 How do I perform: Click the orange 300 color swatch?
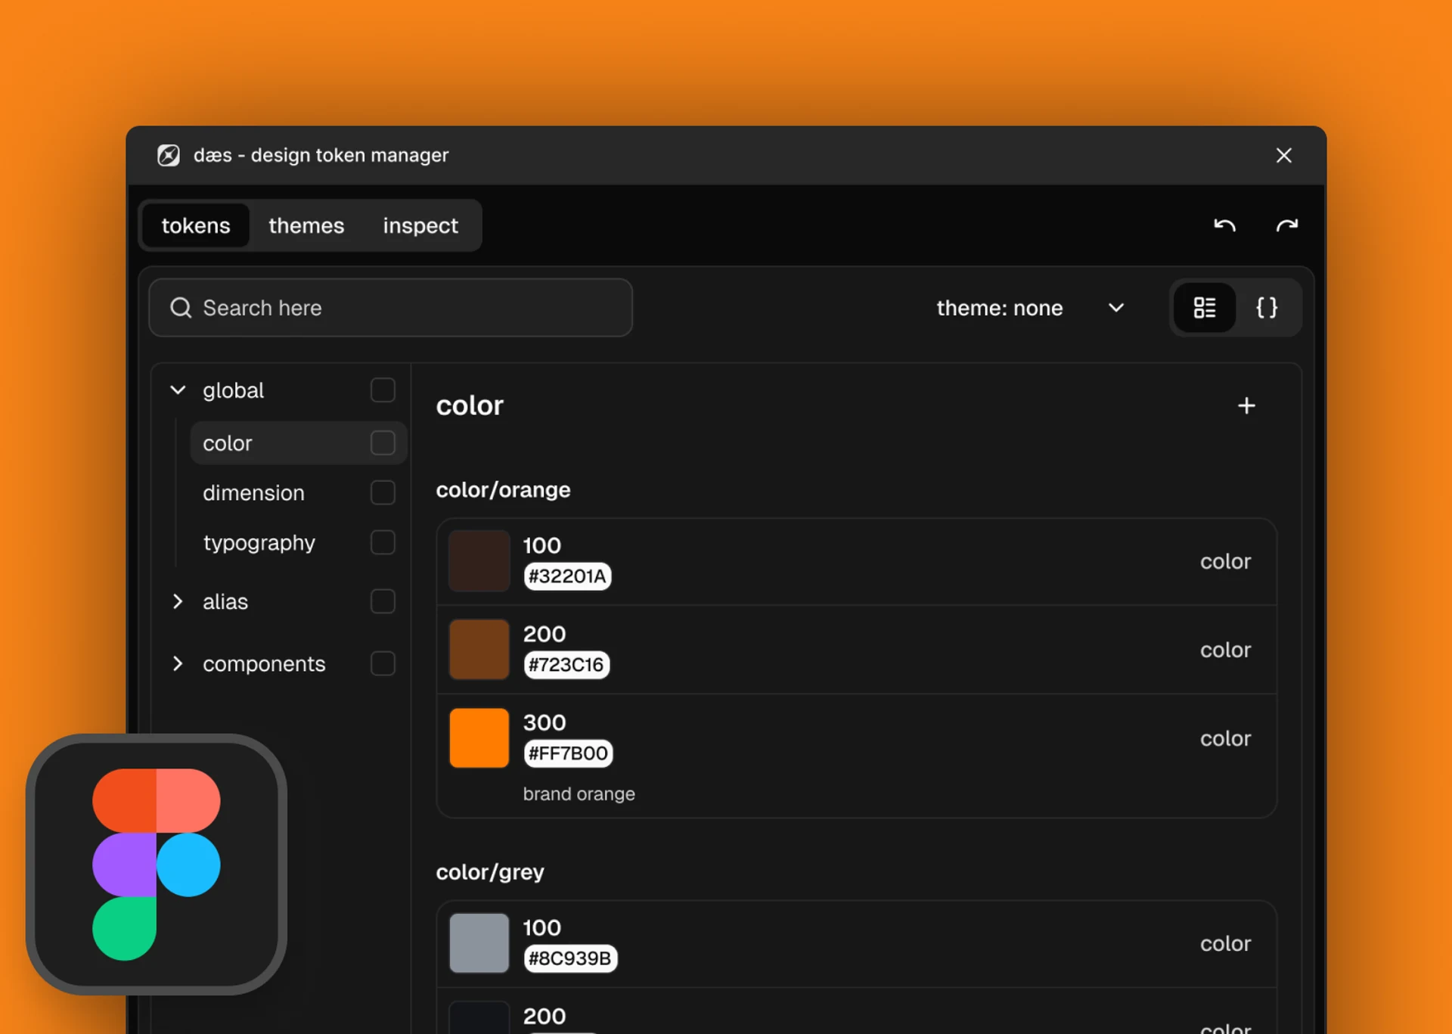(479, 737)
